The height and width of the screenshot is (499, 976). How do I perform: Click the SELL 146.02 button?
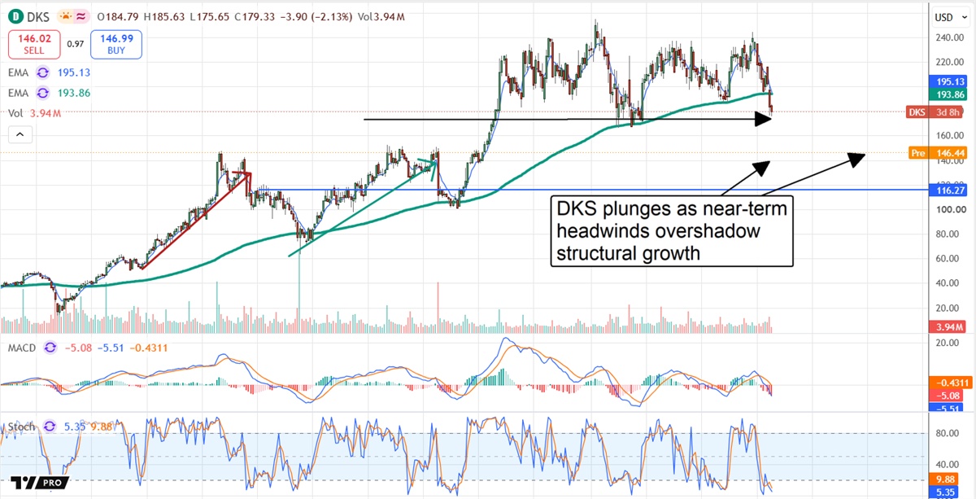[33, 43]
